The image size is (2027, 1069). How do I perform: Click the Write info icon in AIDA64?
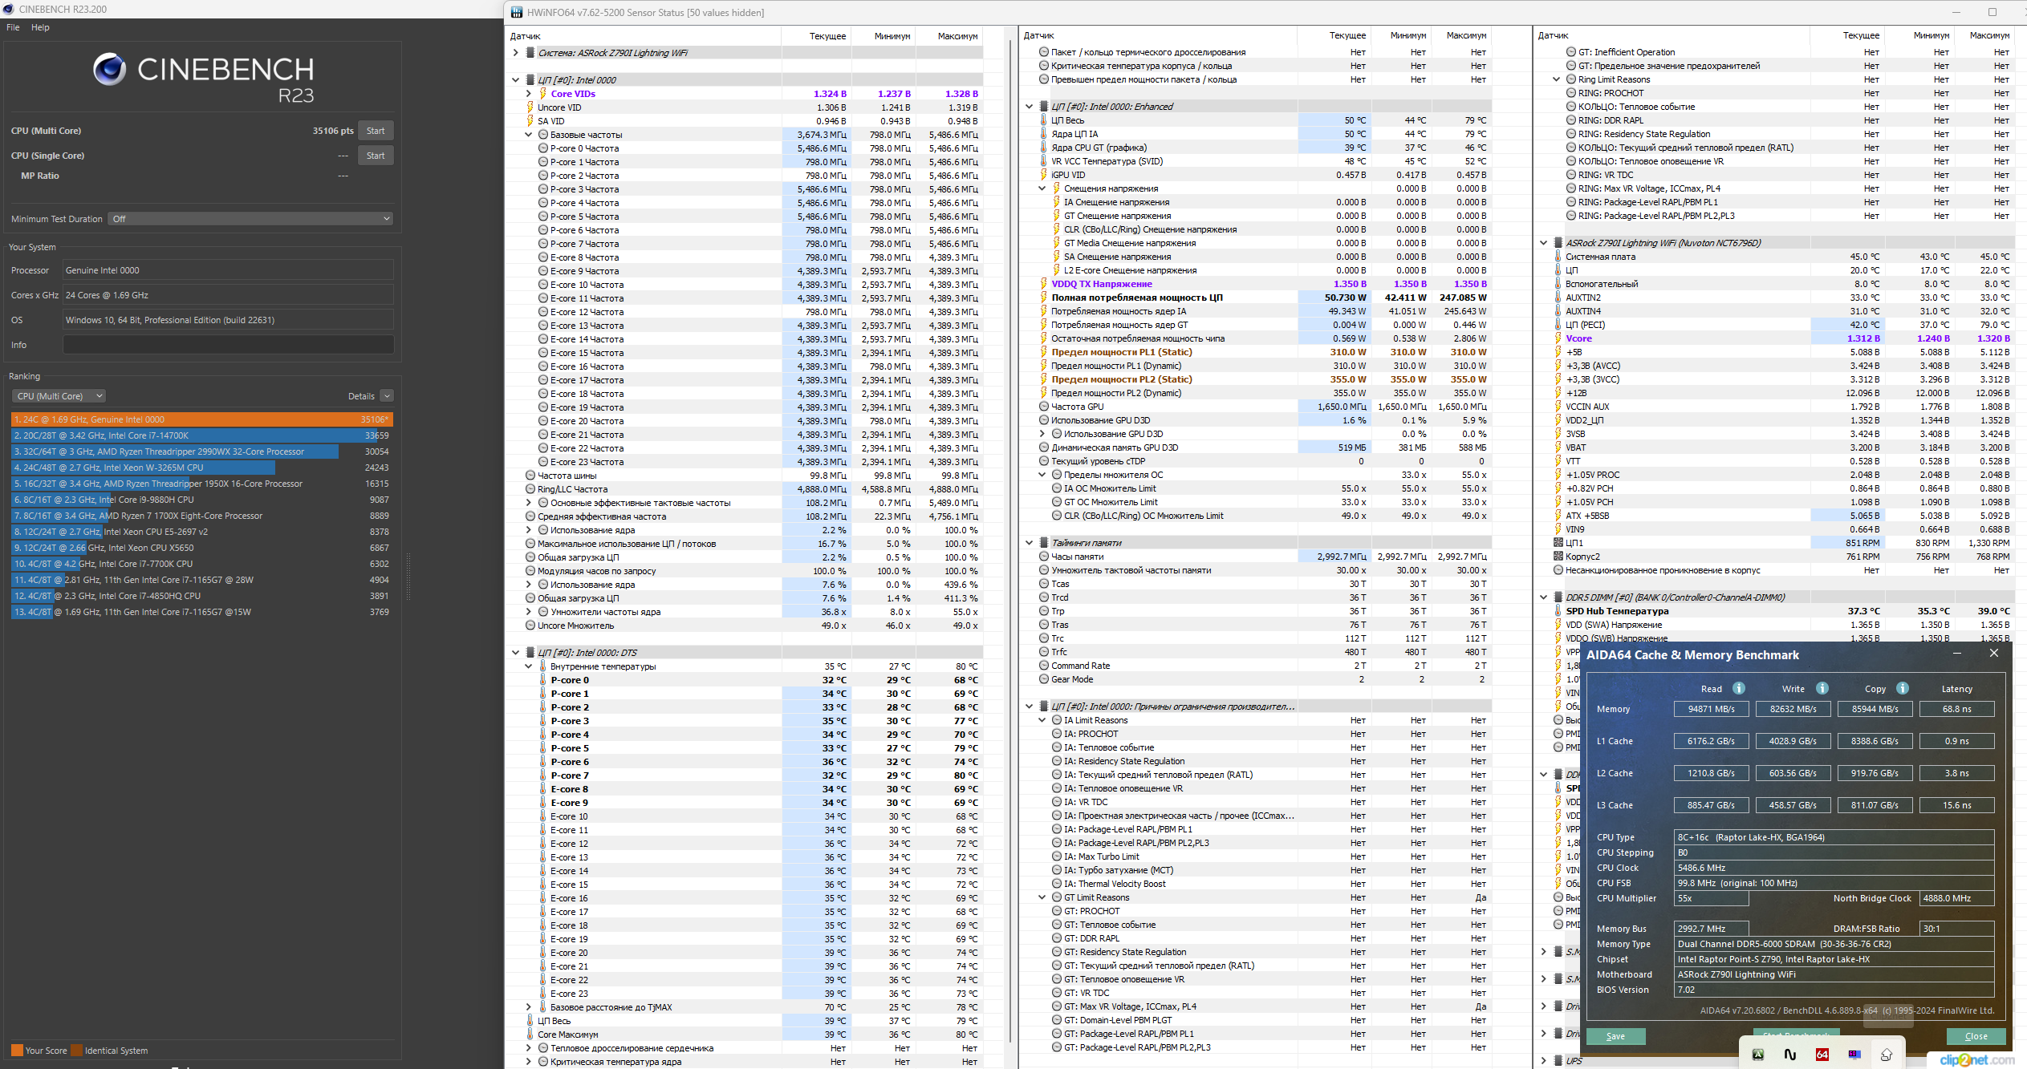1822,688
